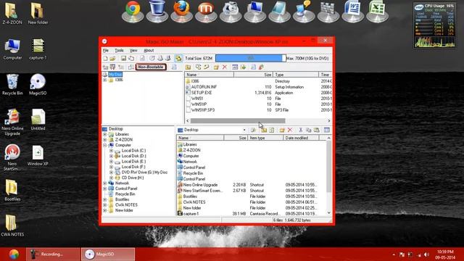Click the new folder icon in ISO toolbar
464x261 pixels.
click(216, 67)
